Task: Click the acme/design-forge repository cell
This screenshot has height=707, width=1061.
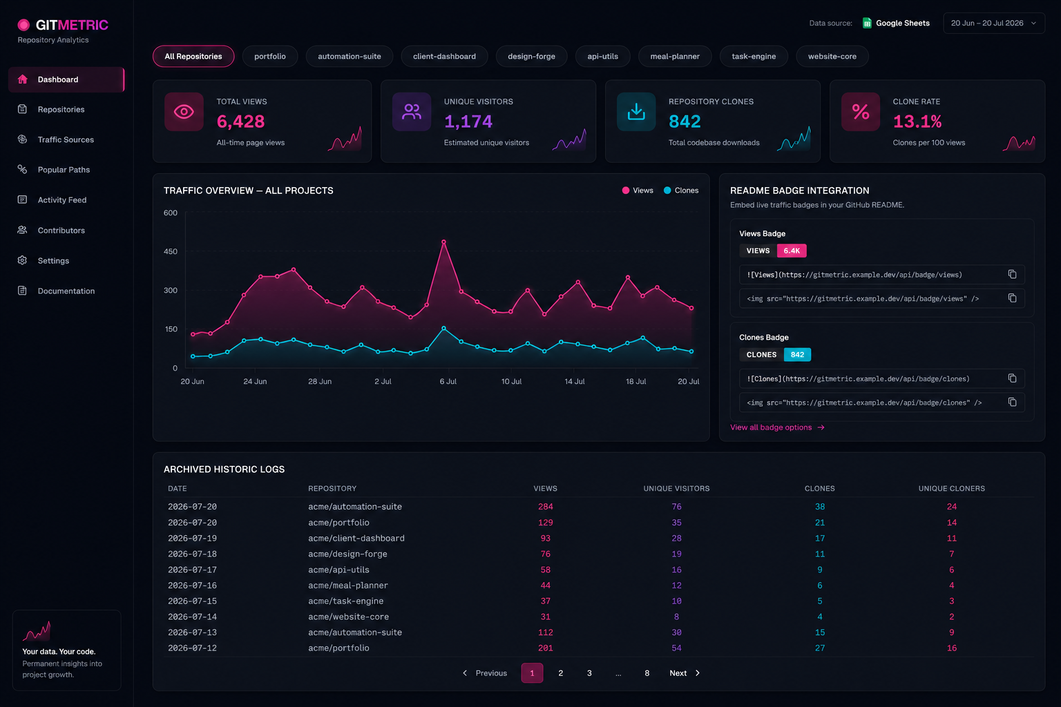Action: [x=347, y=554]
